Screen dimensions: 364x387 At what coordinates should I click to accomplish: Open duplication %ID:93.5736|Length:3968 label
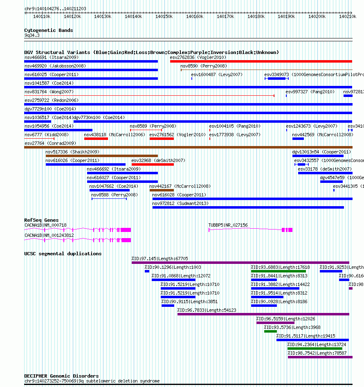(x=292, y=328)
